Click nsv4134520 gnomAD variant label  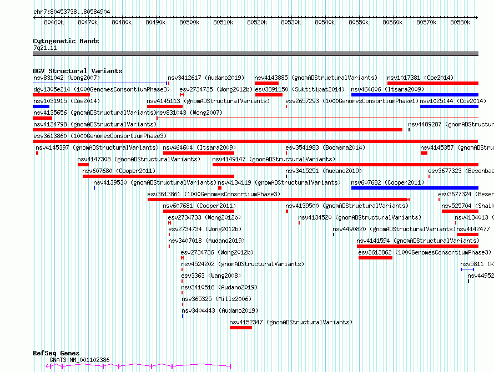click(360, 217)
